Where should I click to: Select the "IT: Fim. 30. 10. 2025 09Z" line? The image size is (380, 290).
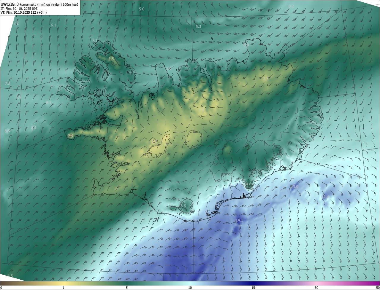click(19, 9)
